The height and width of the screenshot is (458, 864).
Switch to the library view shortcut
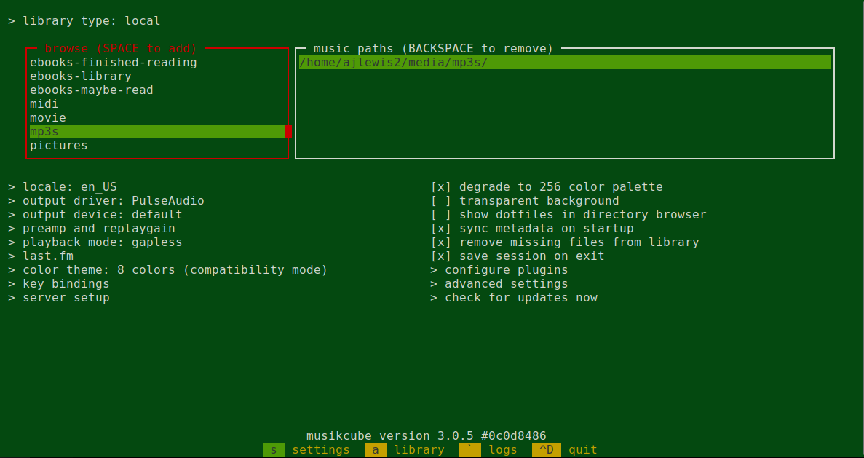[405, 450]
